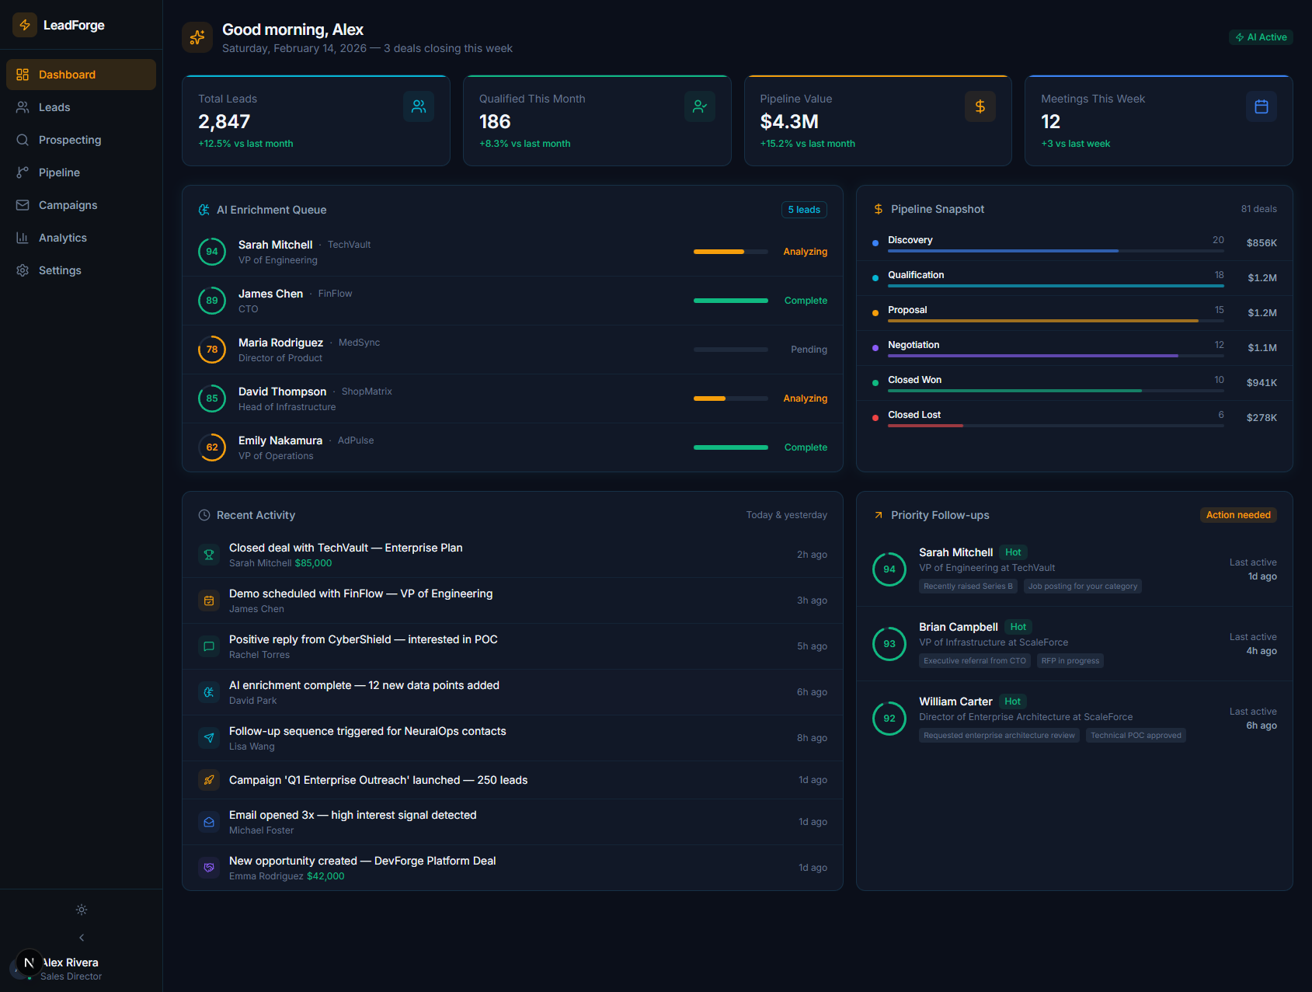Open Analytics using the bar chart icon
This screenshot has height=992, width=1312.
(23, 238)
